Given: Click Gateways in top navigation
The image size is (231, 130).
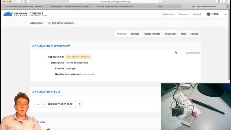Looking at the screenshot, I should click(x=184, y=14).
